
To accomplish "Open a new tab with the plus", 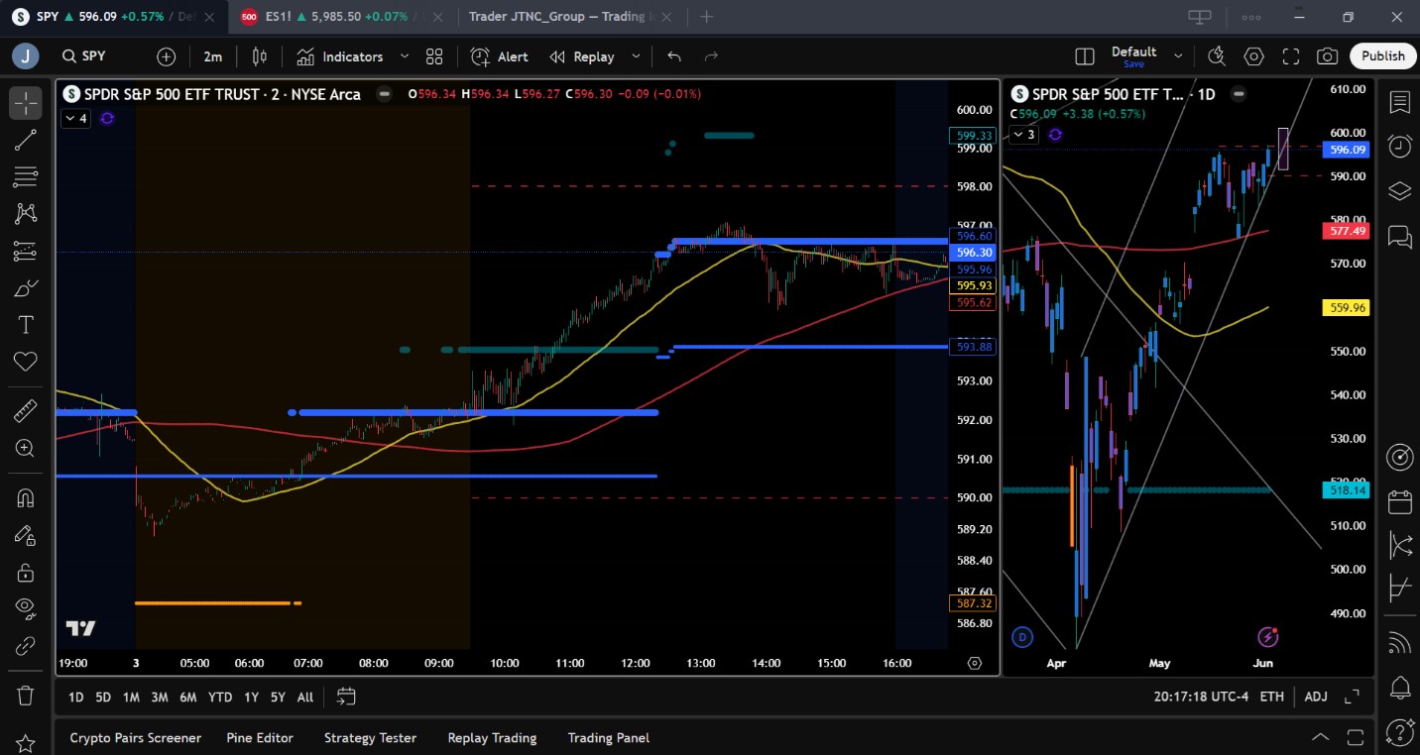I will click(x=706, y=17).
